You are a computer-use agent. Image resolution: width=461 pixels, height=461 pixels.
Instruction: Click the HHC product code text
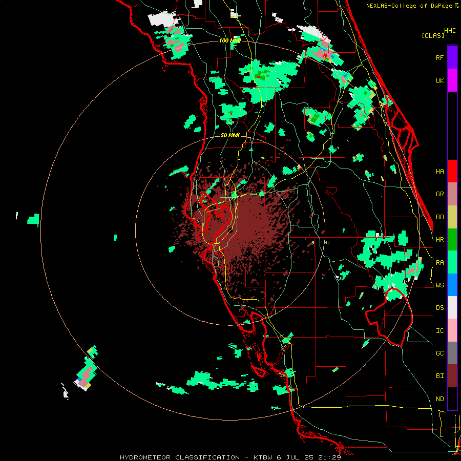pyautogui.click(x=450, y=31)
